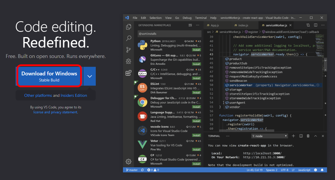Open the Insiders Edition link
Viewport: 335px width, 180px height.
tap(74, 95)
